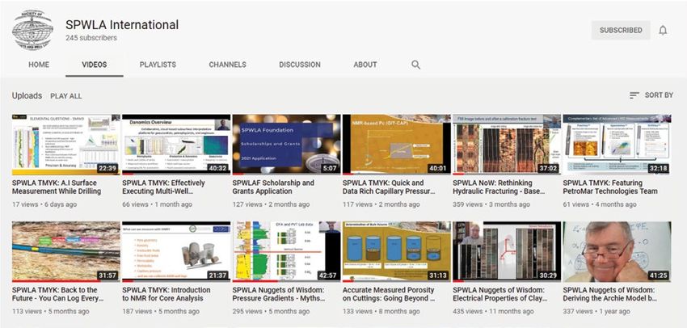
Task: Click the '337 views • 1 year ago' text
Action: pyautogui.click(x=596, y=311)
